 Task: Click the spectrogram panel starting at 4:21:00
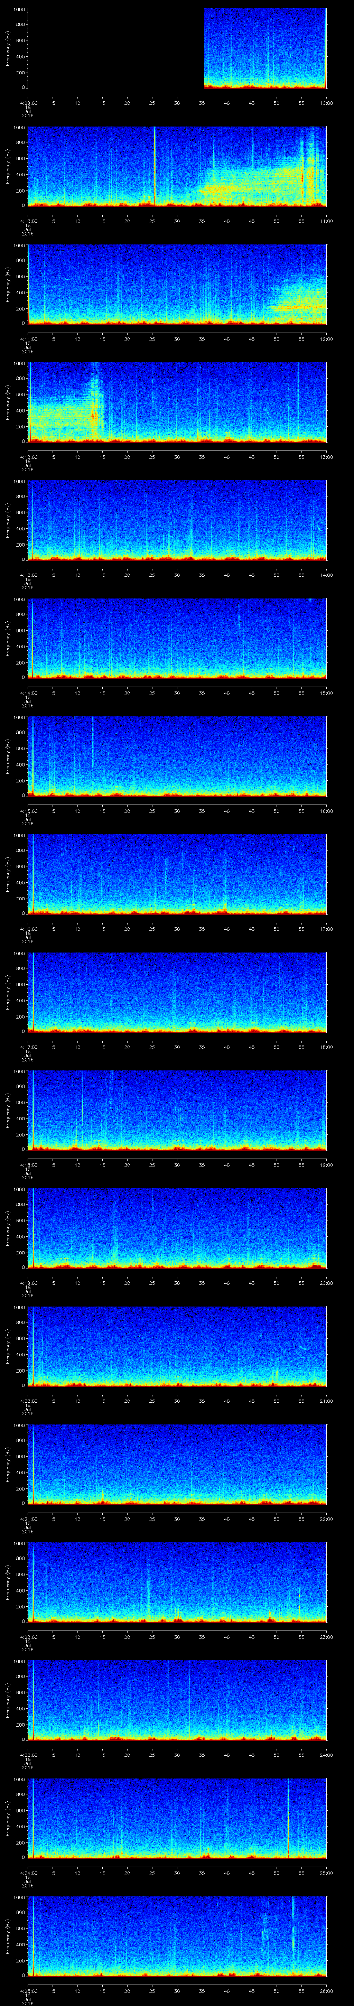tap(177, 1464)
